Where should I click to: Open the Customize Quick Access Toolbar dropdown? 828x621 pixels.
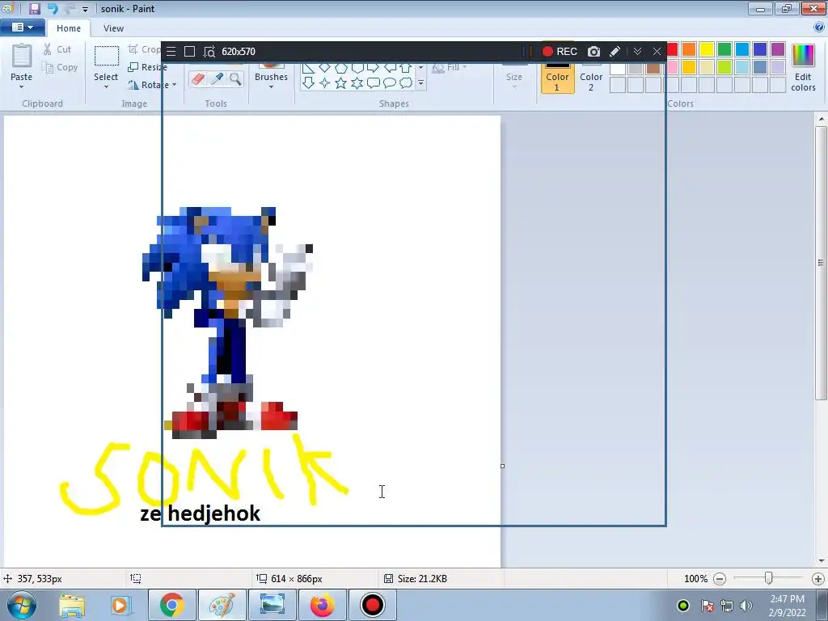[x=85, y=10]
